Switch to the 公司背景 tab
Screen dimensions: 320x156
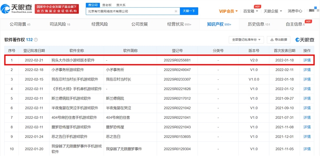click(20, 24)
